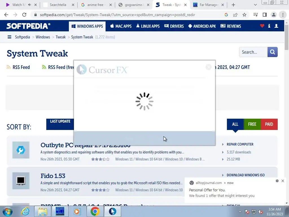Show hidden system tray icons arrow

tap(240, 212)
